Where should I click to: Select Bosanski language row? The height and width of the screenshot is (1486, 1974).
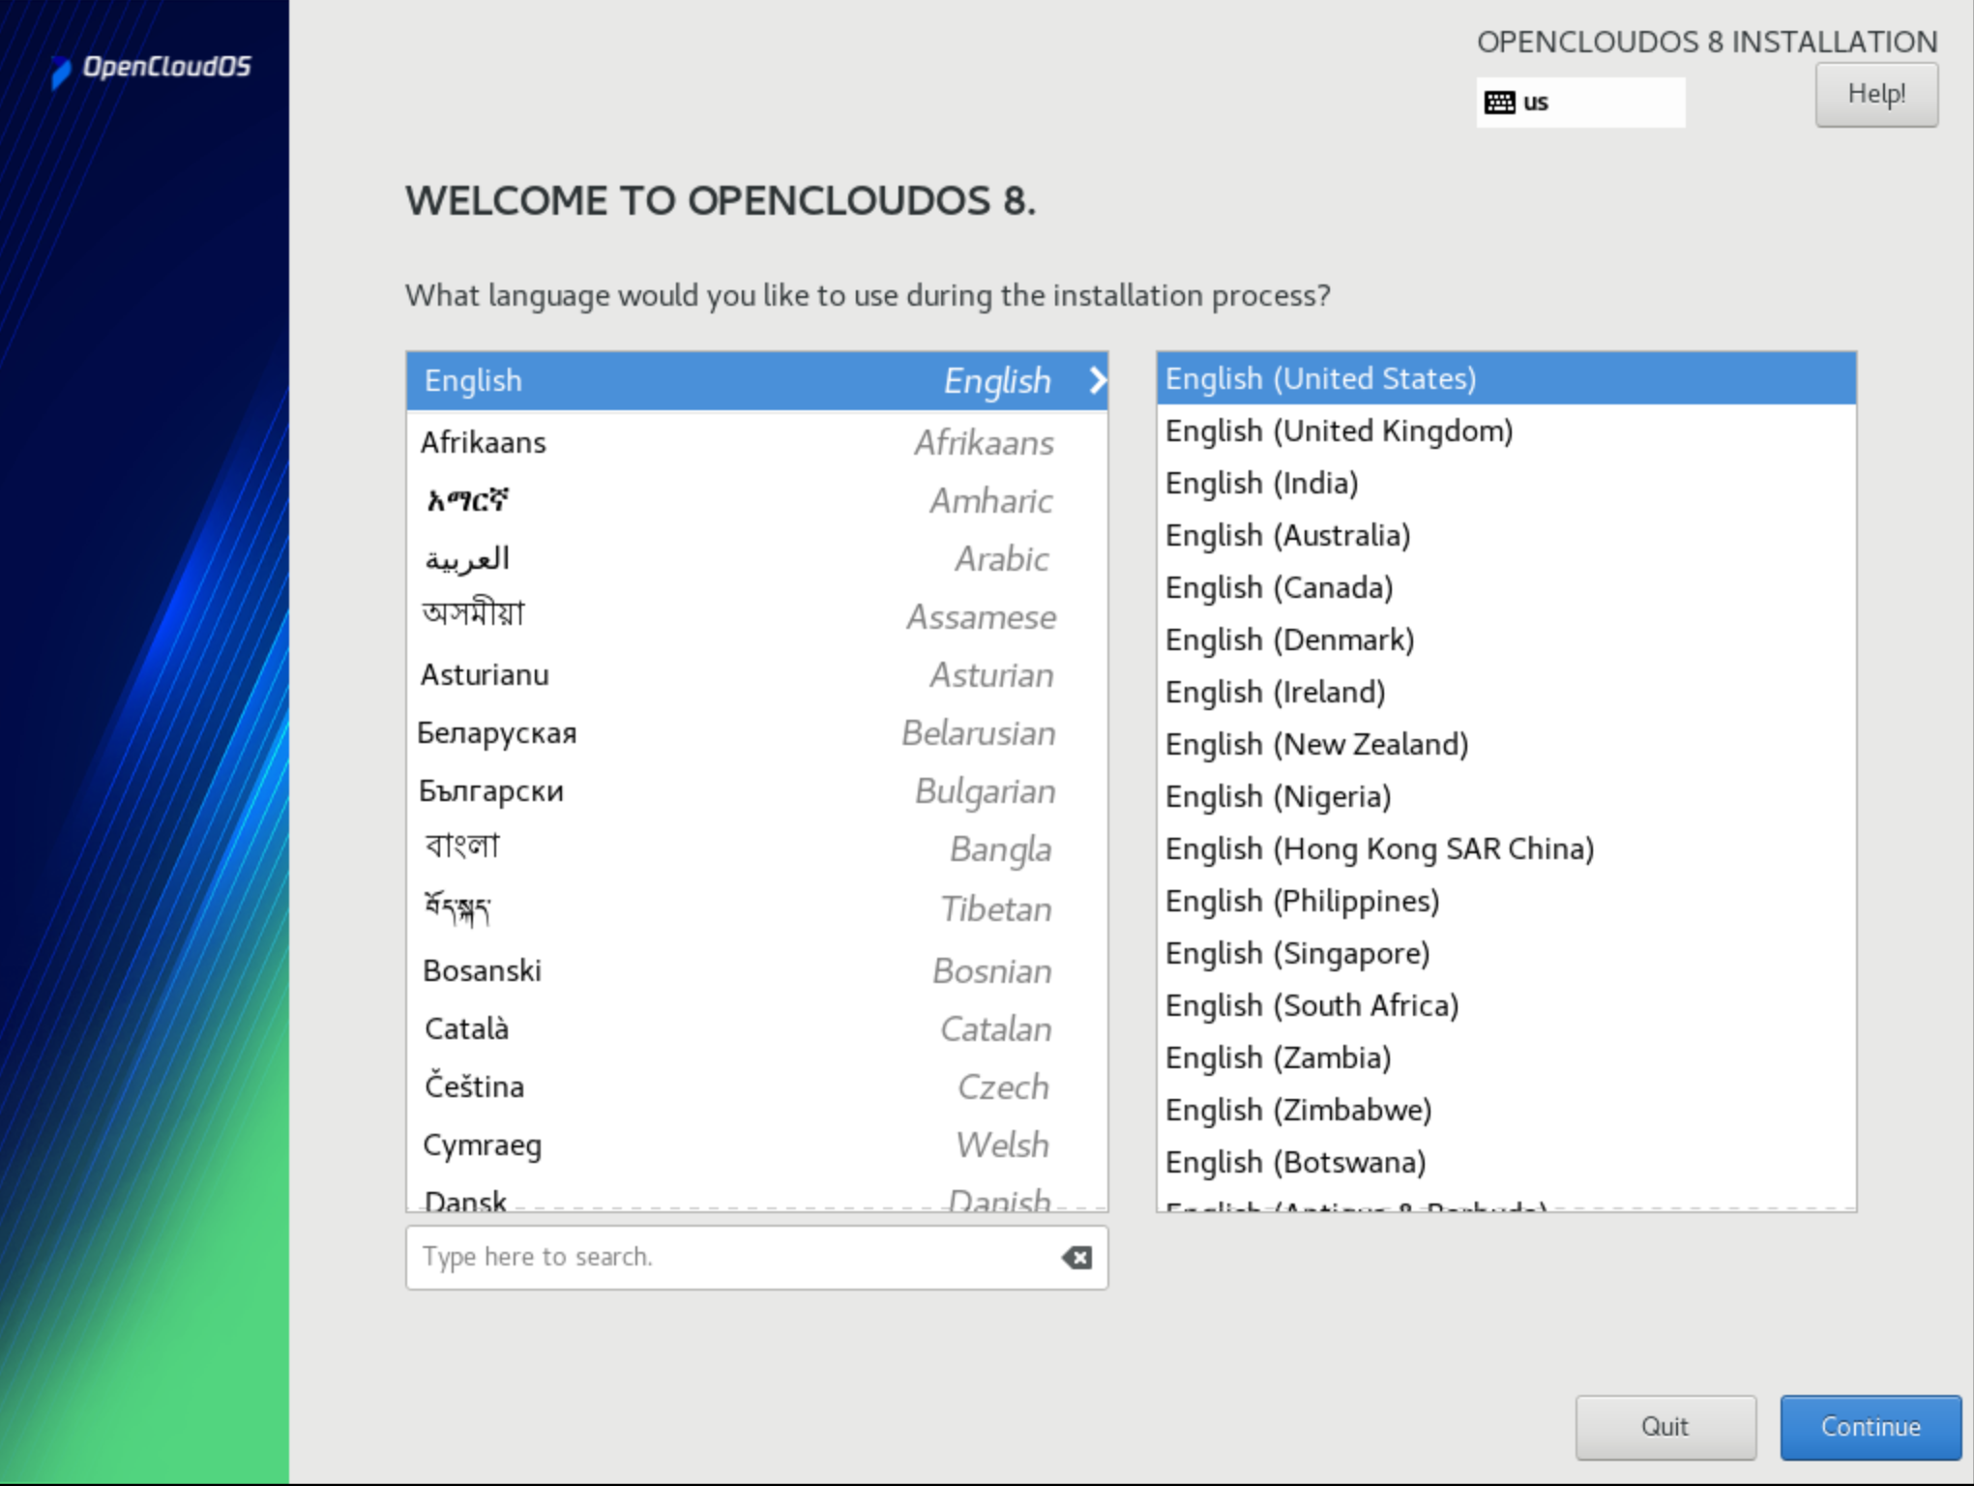756,970
